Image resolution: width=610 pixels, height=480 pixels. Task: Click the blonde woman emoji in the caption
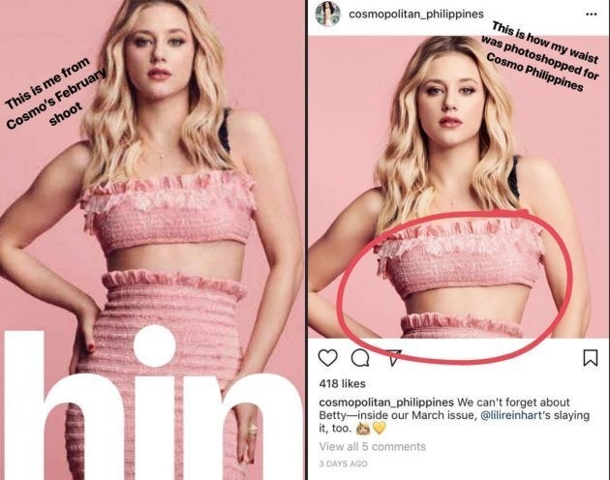(364, 428)
